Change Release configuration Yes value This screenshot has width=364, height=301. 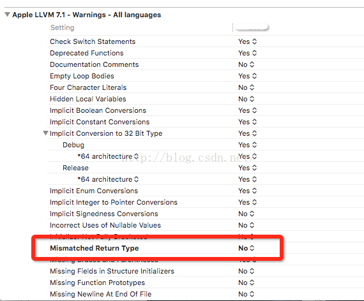click(248, 168)
